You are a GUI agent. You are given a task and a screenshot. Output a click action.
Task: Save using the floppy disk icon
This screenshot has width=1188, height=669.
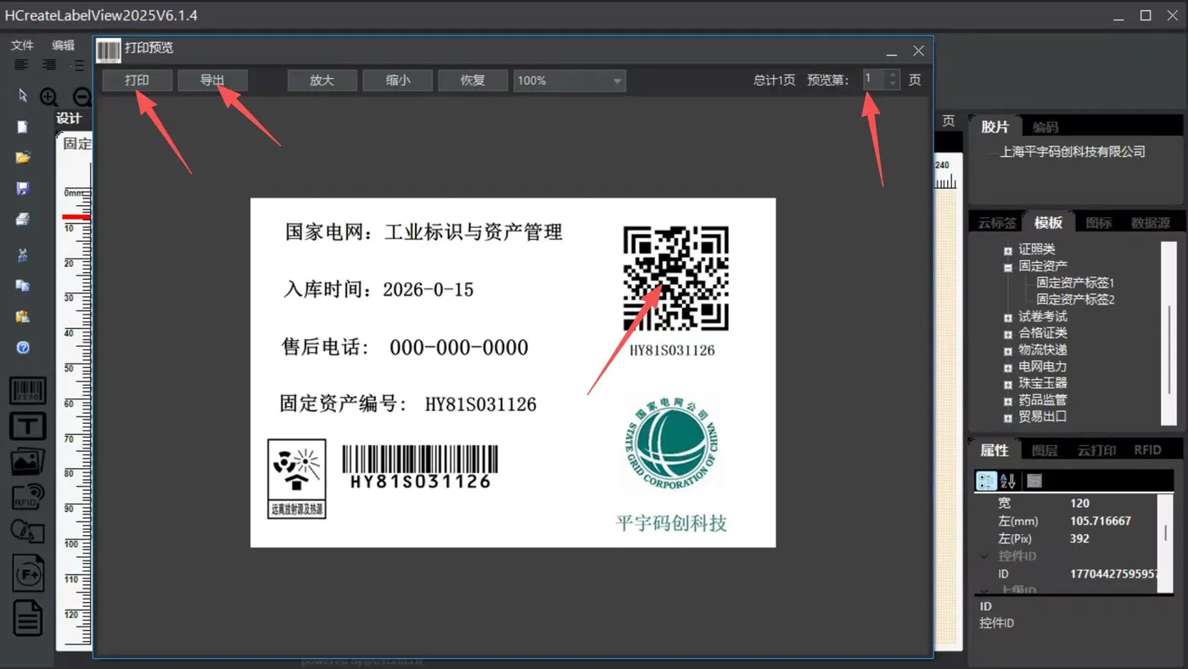(23, 188)
